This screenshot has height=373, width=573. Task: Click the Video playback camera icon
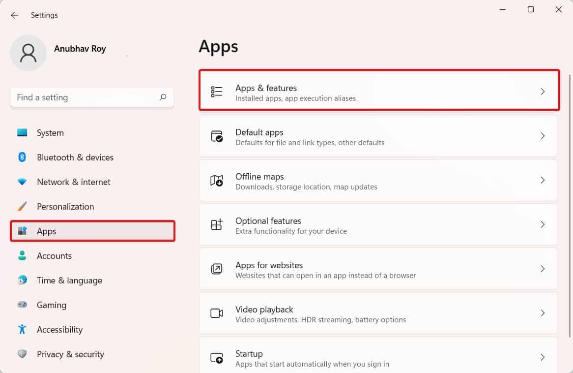click(217, 313)
